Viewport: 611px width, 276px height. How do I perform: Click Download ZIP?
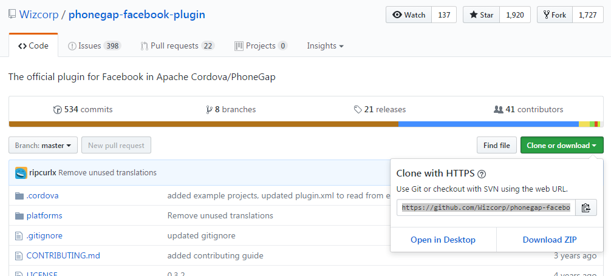click(x=550, y=240)
